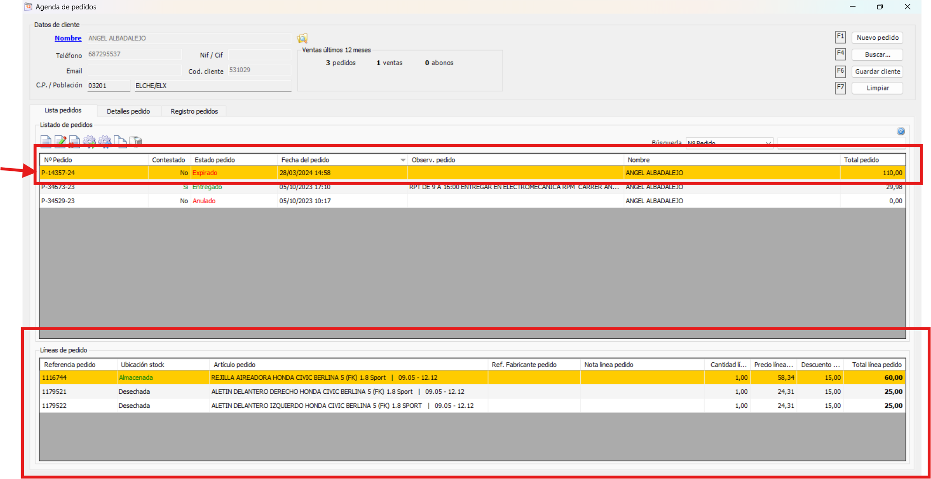Click the gear icon with blue arrow
The image size is (931, 479).
(105, 141)
